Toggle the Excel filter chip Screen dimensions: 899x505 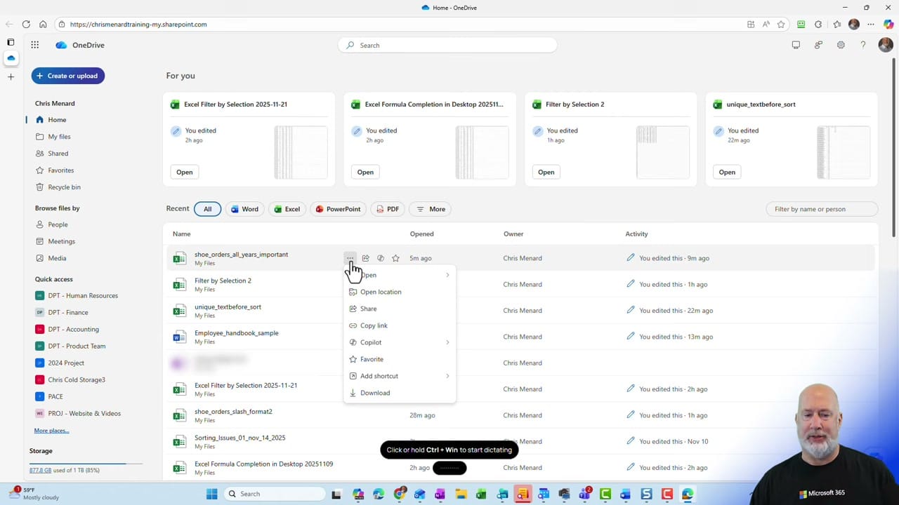point(287,209)
